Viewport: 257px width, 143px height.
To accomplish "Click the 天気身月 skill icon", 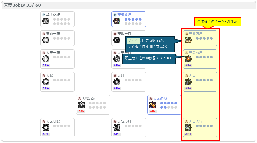I will tap(117, 127).
